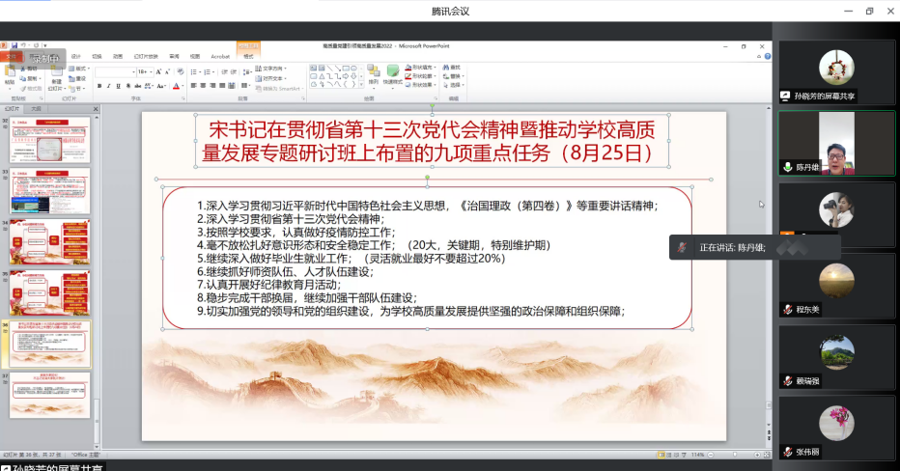Switch to the Acrobat ribbon tab
The image size is (900, 471).
[x=220, y=56]
